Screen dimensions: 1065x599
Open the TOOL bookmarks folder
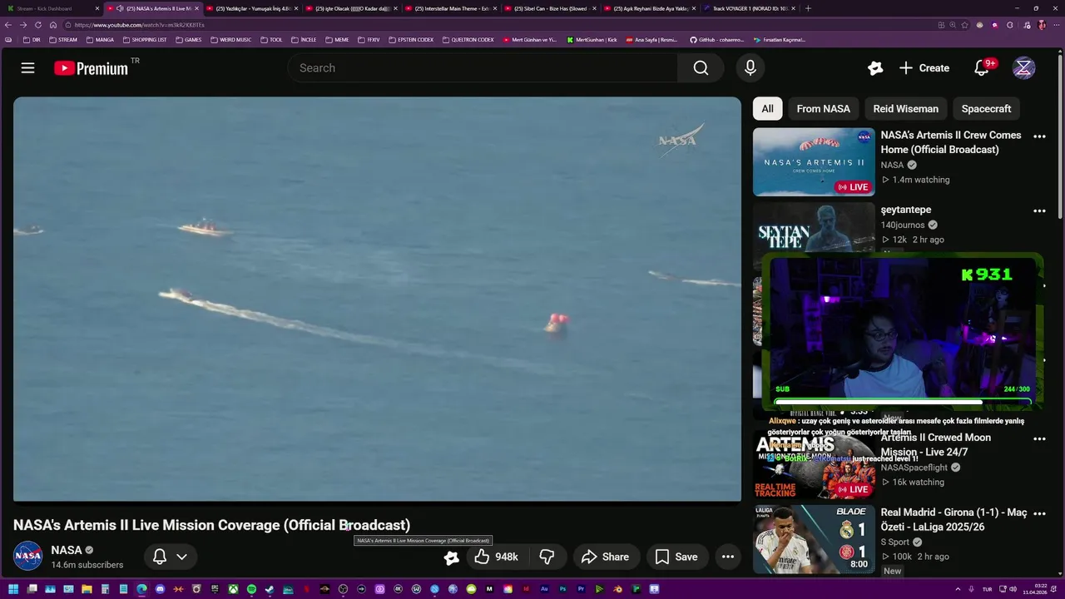(x=271, y=40)
